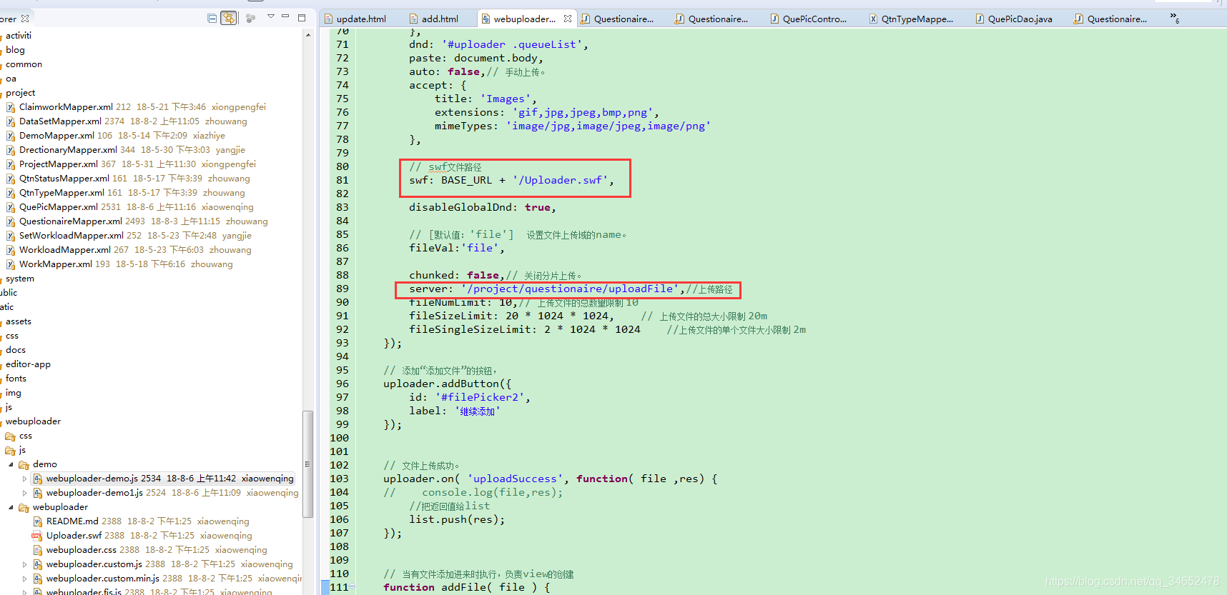
Task: Show hidden editor tabs list
Action: [1174, 18]
